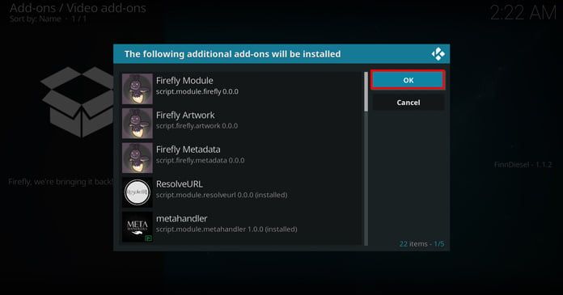
Task: Click FinnDiesel - 1.1.2 text in background
Action: 523,165
